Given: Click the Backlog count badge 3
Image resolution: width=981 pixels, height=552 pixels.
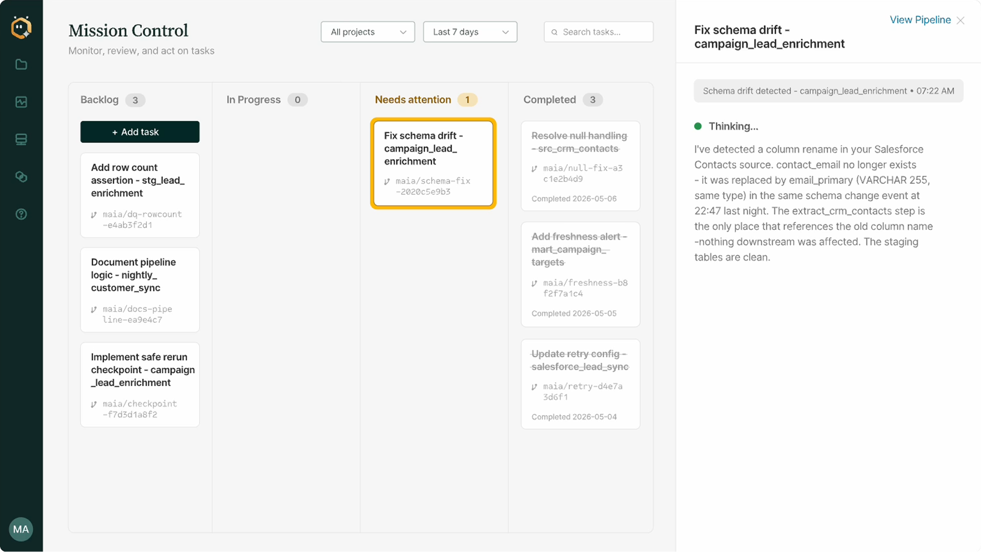Looking at the screenshot, I should click(135, 100).
